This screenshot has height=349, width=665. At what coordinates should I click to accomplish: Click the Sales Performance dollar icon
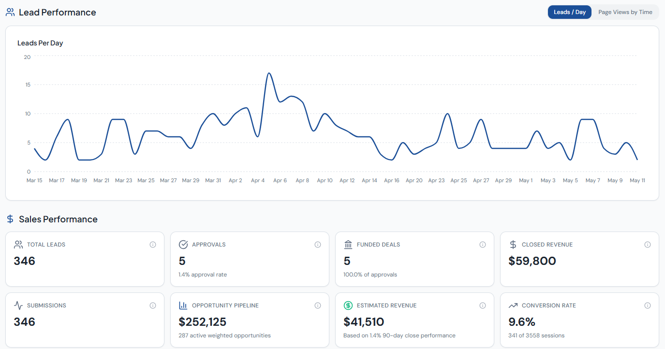(x=10, y=219)
